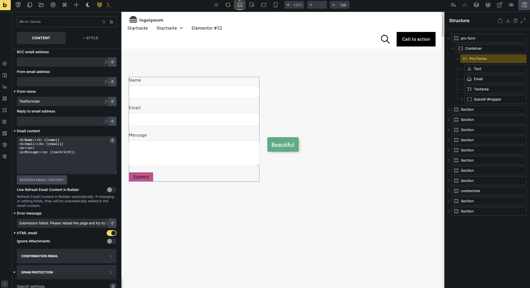530x288 pixels.
Task: Enable the Ignore Attachments toggle
Action: click(x=111, y=241)
